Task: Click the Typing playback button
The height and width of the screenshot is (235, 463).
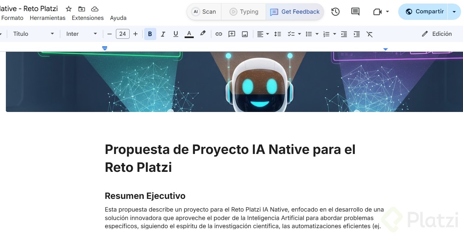Action: coord(244,12)
